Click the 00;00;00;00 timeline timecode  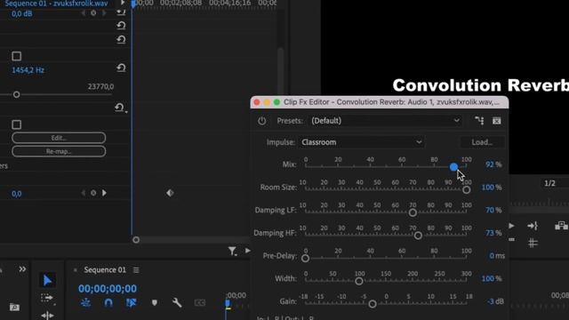pos(108,289)
